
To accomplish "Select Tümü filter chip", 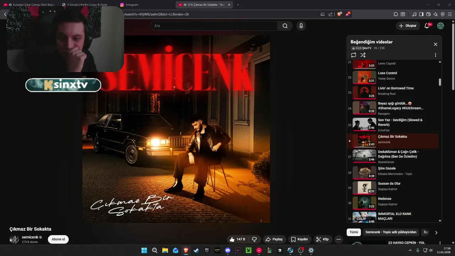I will pyautogui.click(x=354, y=232).
